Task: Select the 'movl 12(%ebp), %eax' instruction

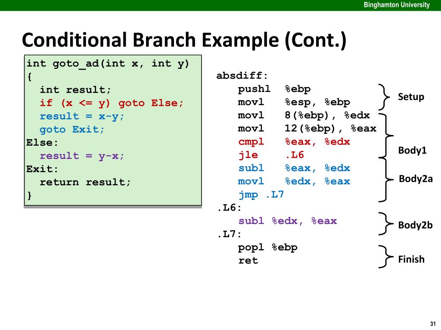Action: click(x=307, y=128)
